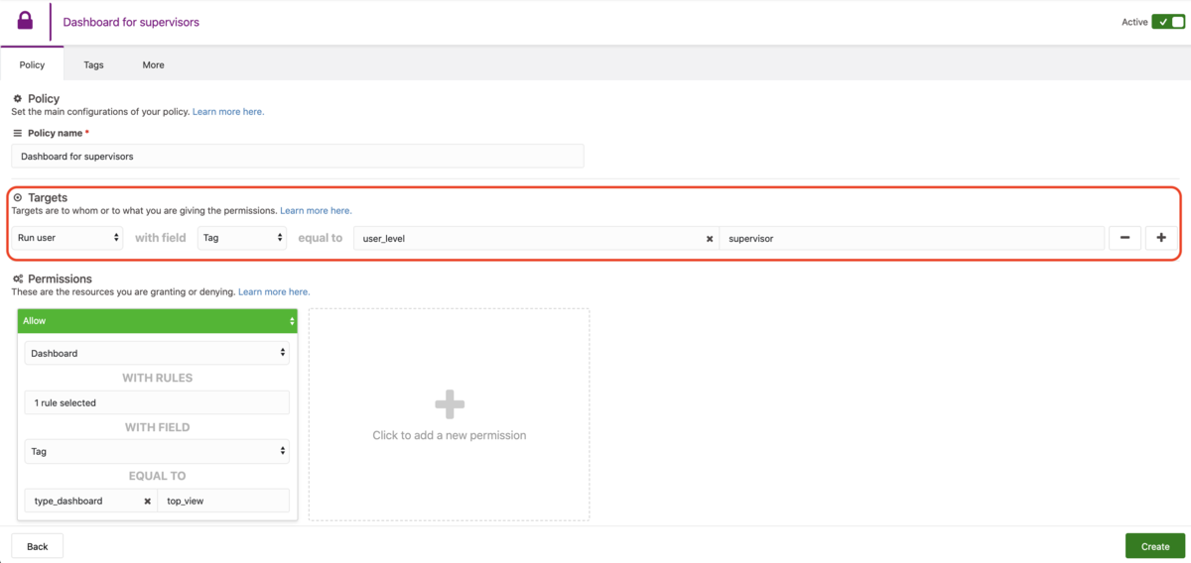Add target row with plus button
The width and height of the screenshot is (1191, 563).
[1161, 238]
